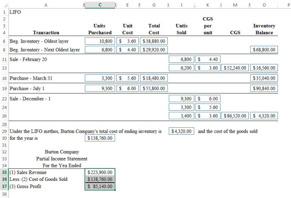Image resolution: width=291 pixels, height=198 pixels.
Task: Select the 6,200 units sold cell
Action: click(x=181, y=68)
